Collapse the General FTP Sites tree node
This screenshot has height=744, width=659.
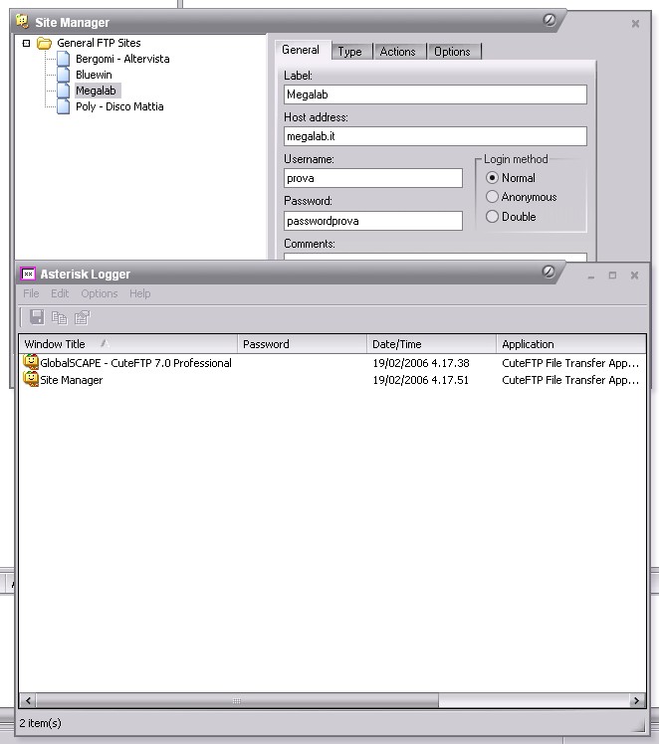pyautogui.click(x=27, y=43)
